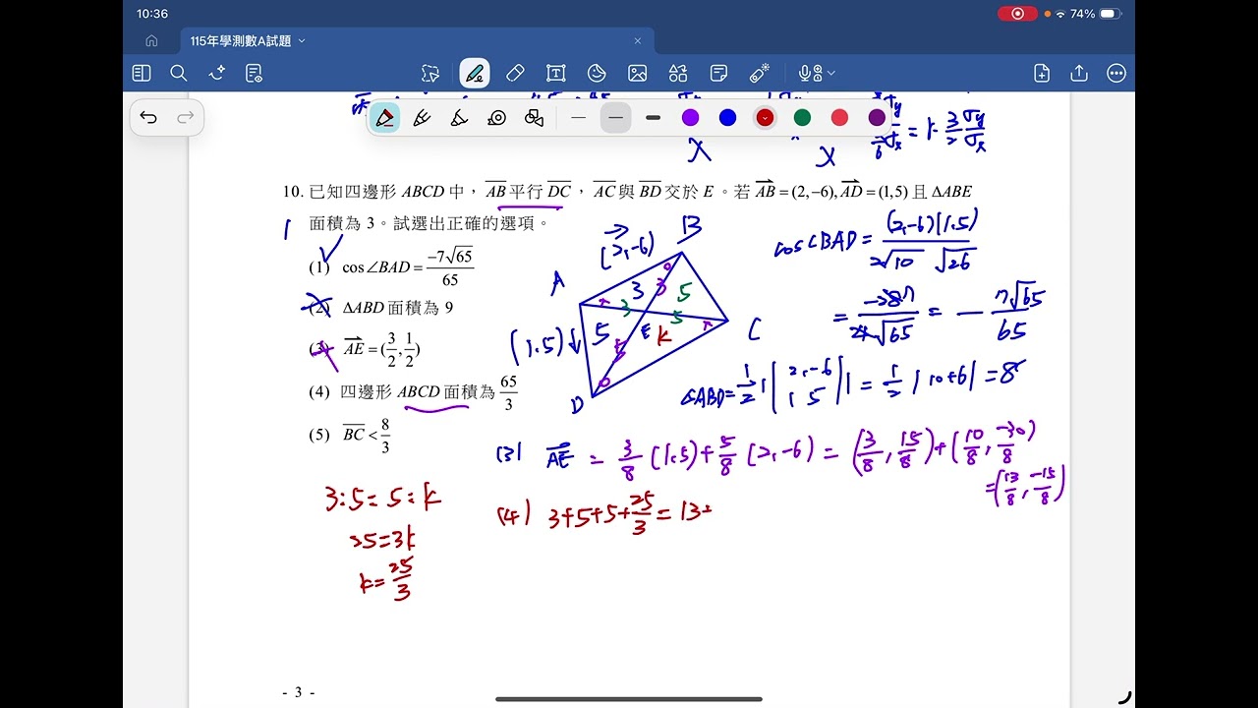Screen dimensions: 1258x708
Task: Open the shape drawing tool in pen bar
Action: pyautogui.click(x=534, y=118)
